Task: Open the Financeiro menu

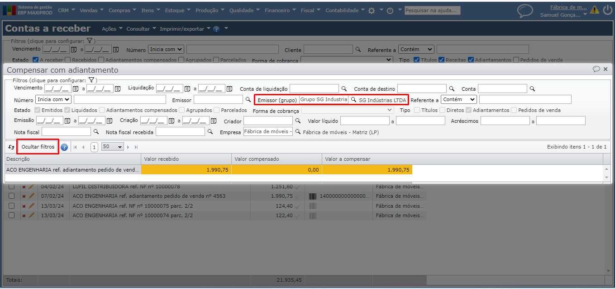Action: point(280,10)
